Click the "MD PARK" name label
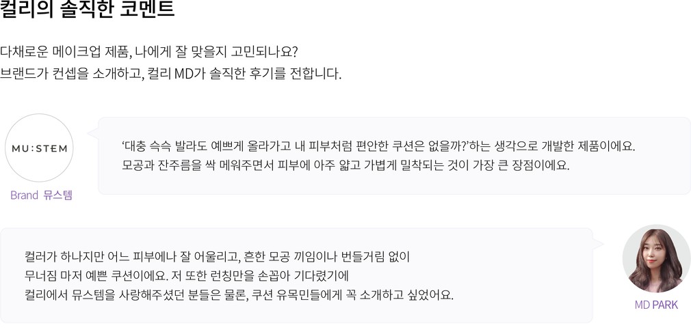This screenshot has width=691, height=330. click(x=656, y=305)
